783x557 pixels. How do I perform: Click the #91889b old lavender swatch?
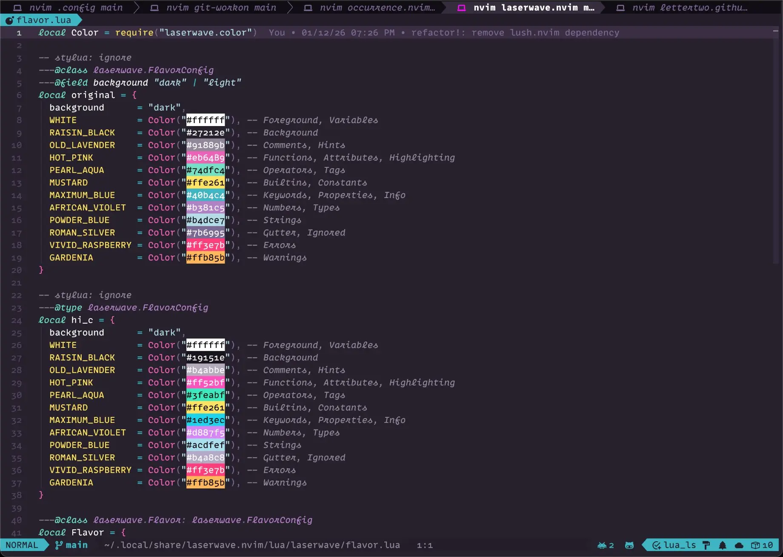coord(206,145)
